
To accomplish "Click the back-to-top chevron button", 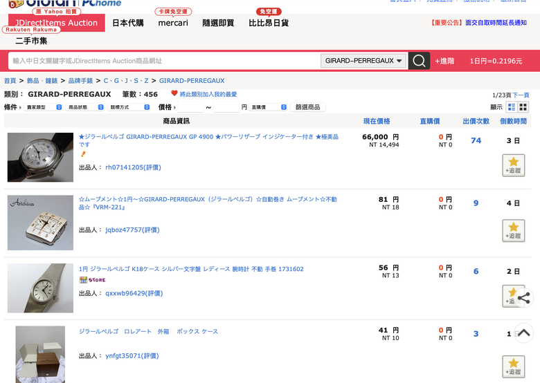I will [523, 333].
